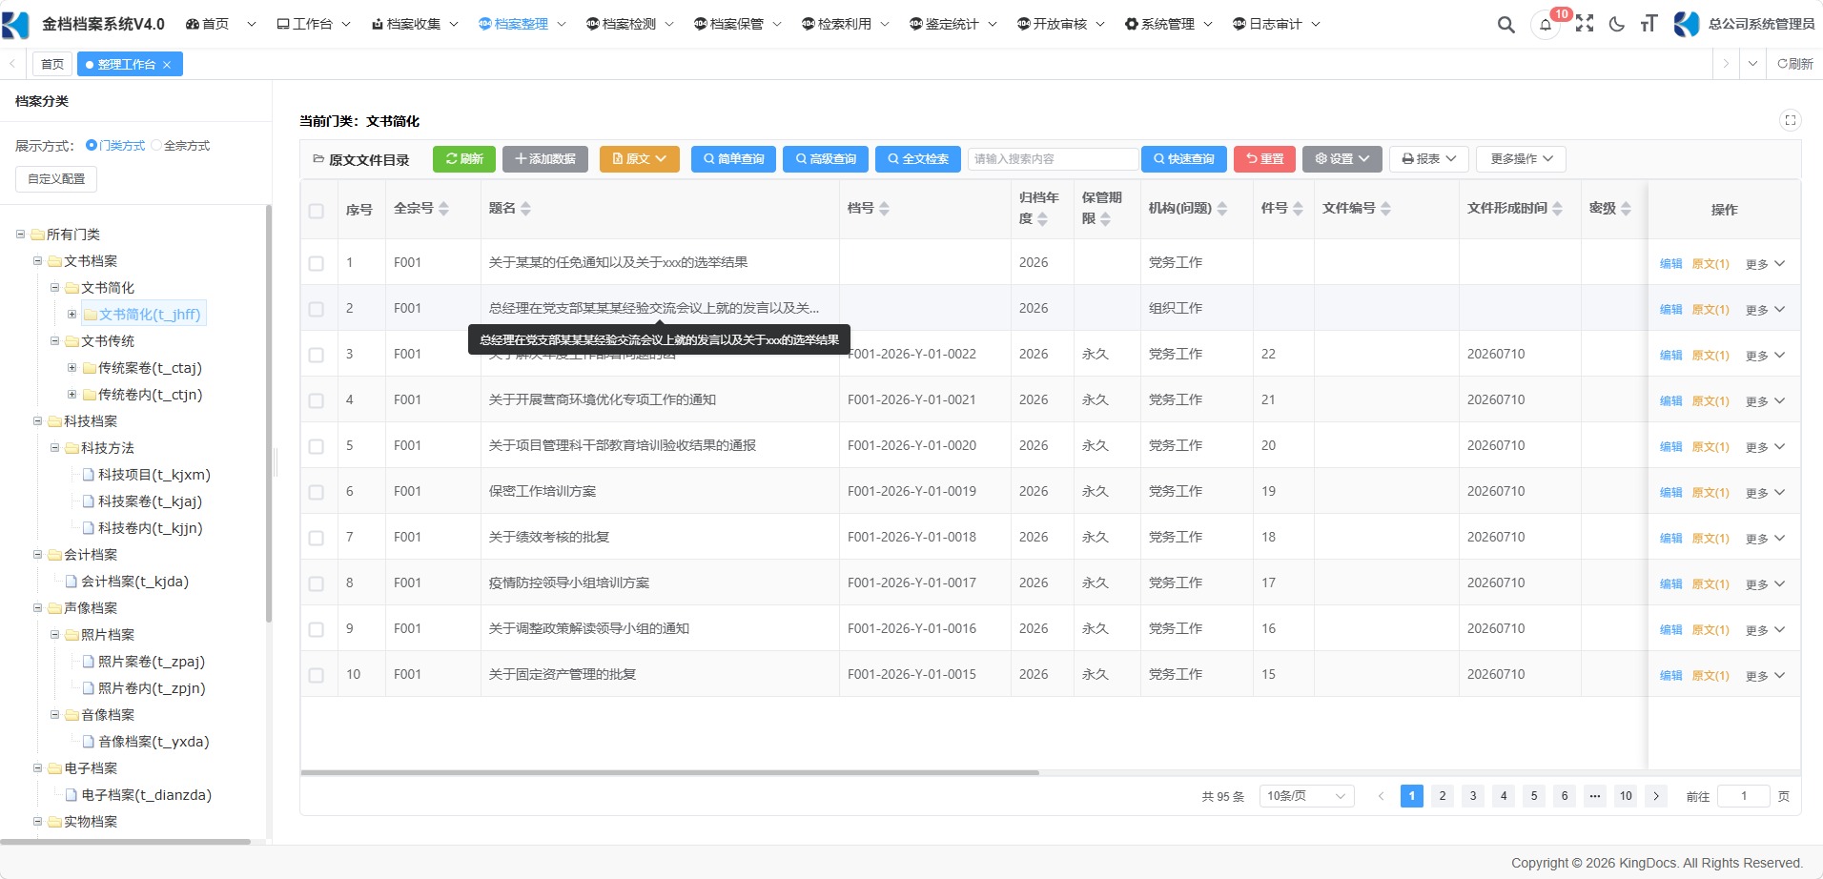Check the row 3 checkbox
The image size is (1823, 879).
coord(317,355)
